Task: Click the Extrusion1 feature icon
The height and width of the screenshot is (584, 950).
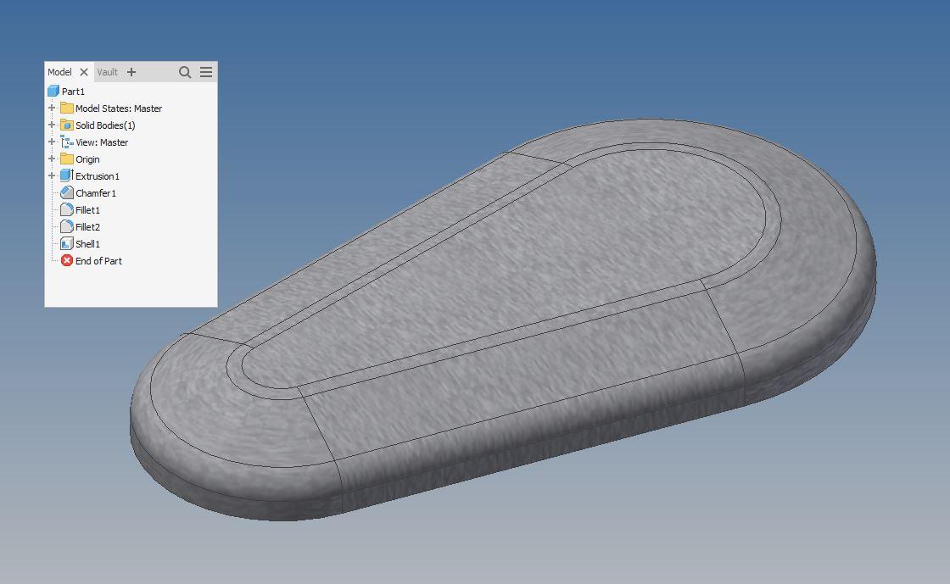Action: [x=66, y=175]
